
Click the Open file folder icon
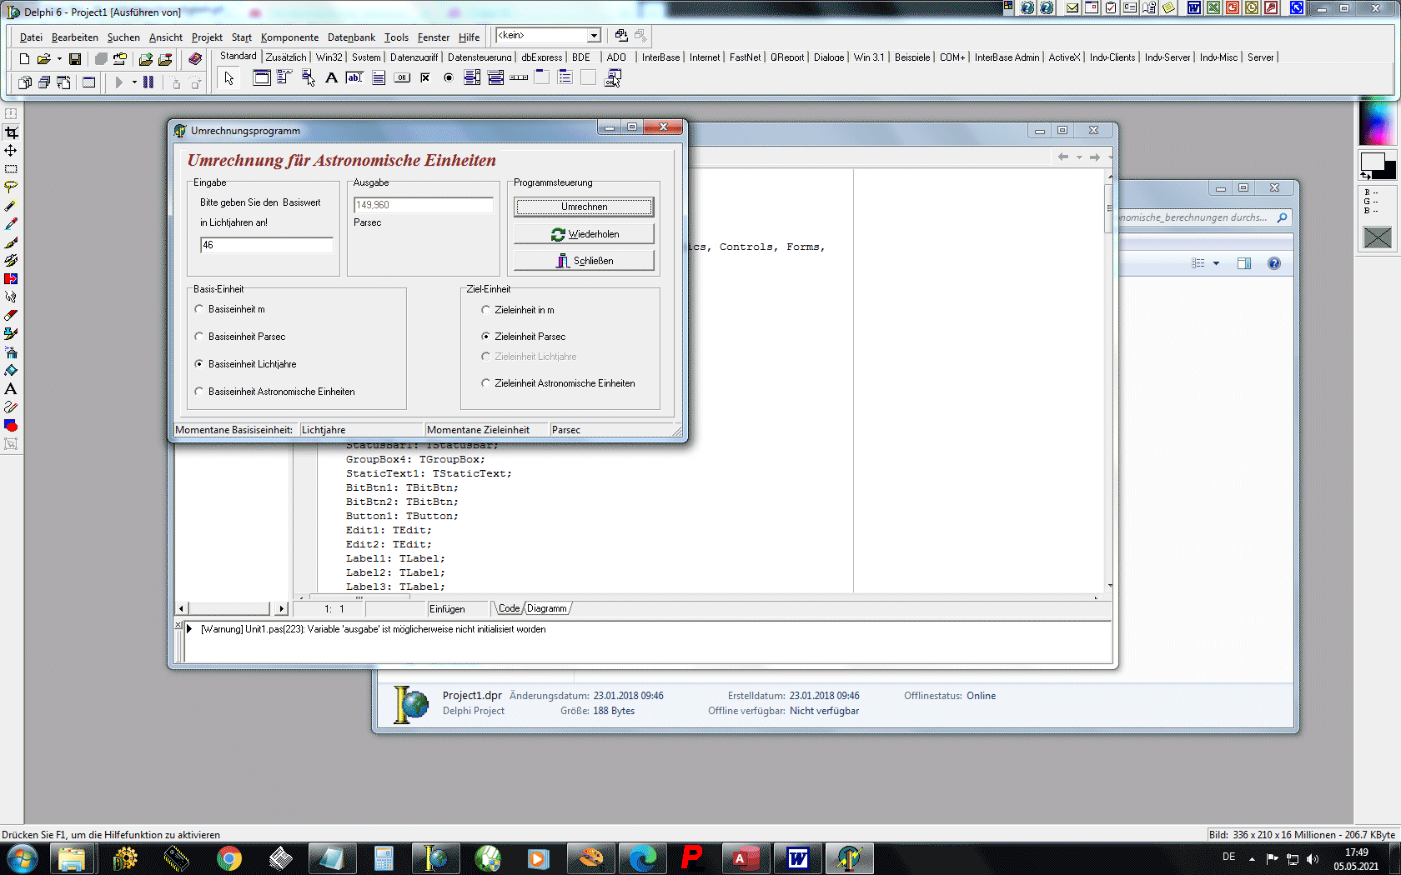click(x=43, y=59)
